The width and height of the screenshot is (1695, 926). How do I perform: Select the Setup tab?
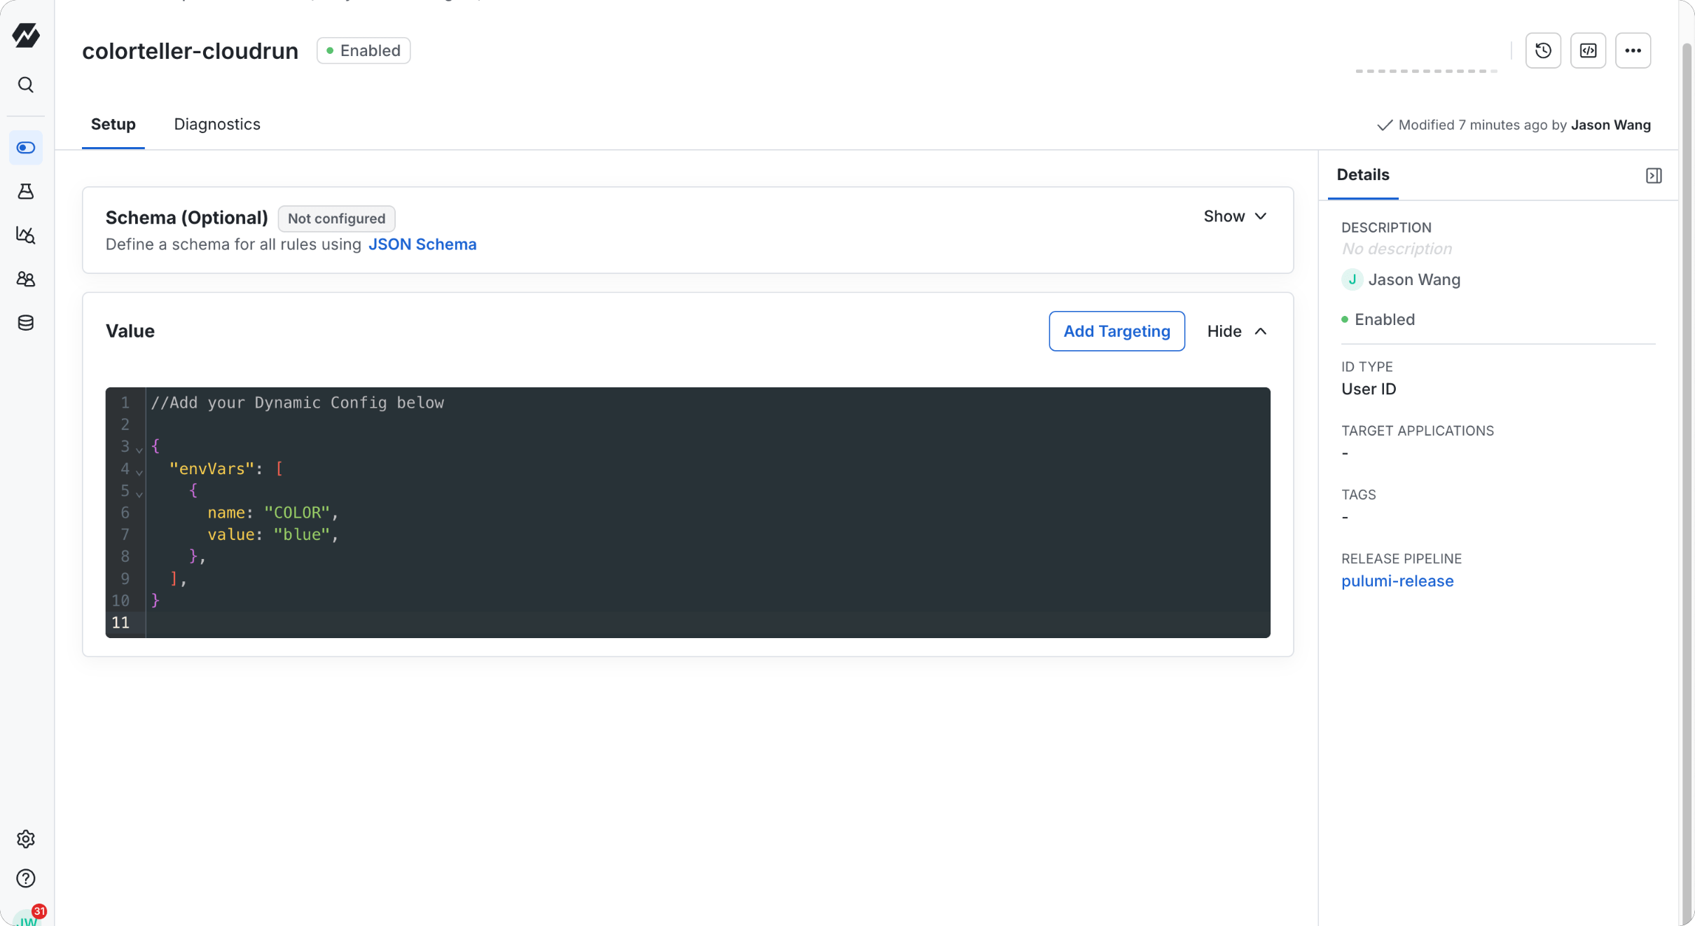click(113, 125)
